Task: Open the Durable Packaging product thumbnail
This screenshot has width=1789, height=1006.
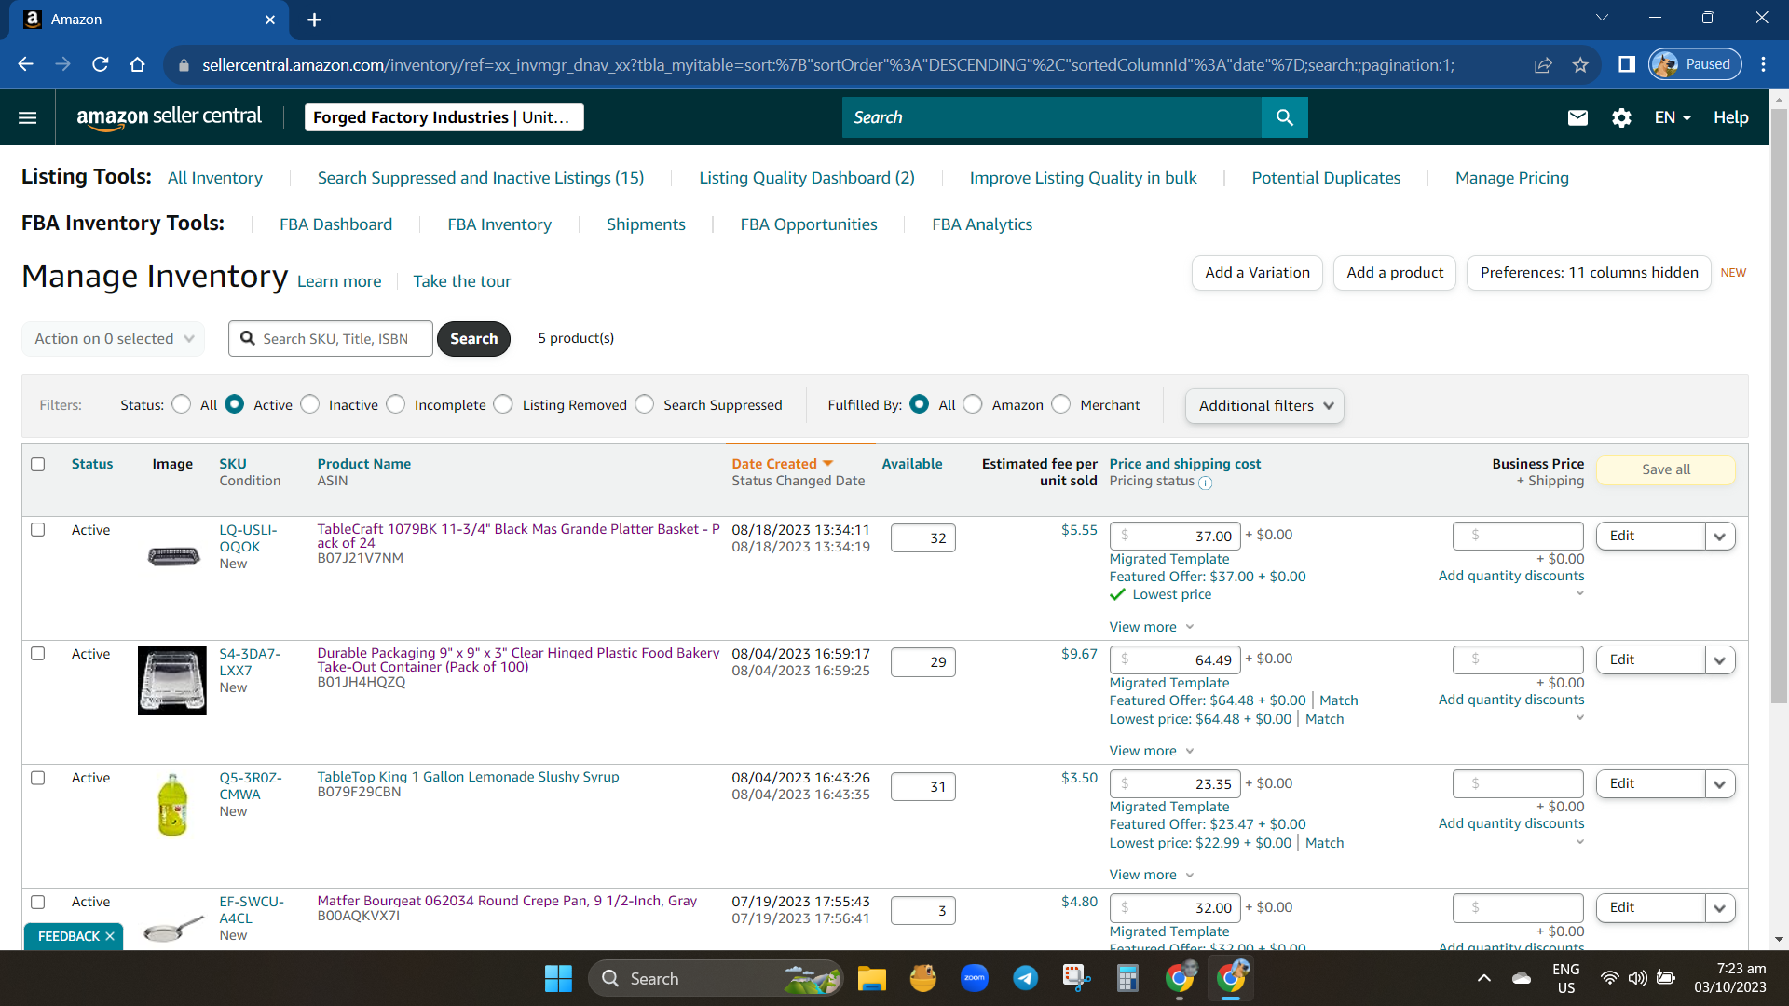Action: [x=172, y=681]
